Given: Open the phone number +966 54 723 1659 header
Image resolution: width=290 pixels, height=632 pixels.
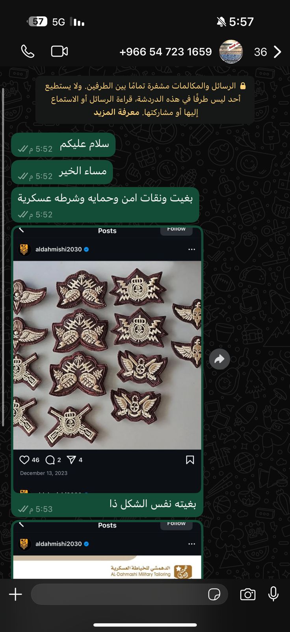Looking at the screenshot, I should (x=165, y=52).
